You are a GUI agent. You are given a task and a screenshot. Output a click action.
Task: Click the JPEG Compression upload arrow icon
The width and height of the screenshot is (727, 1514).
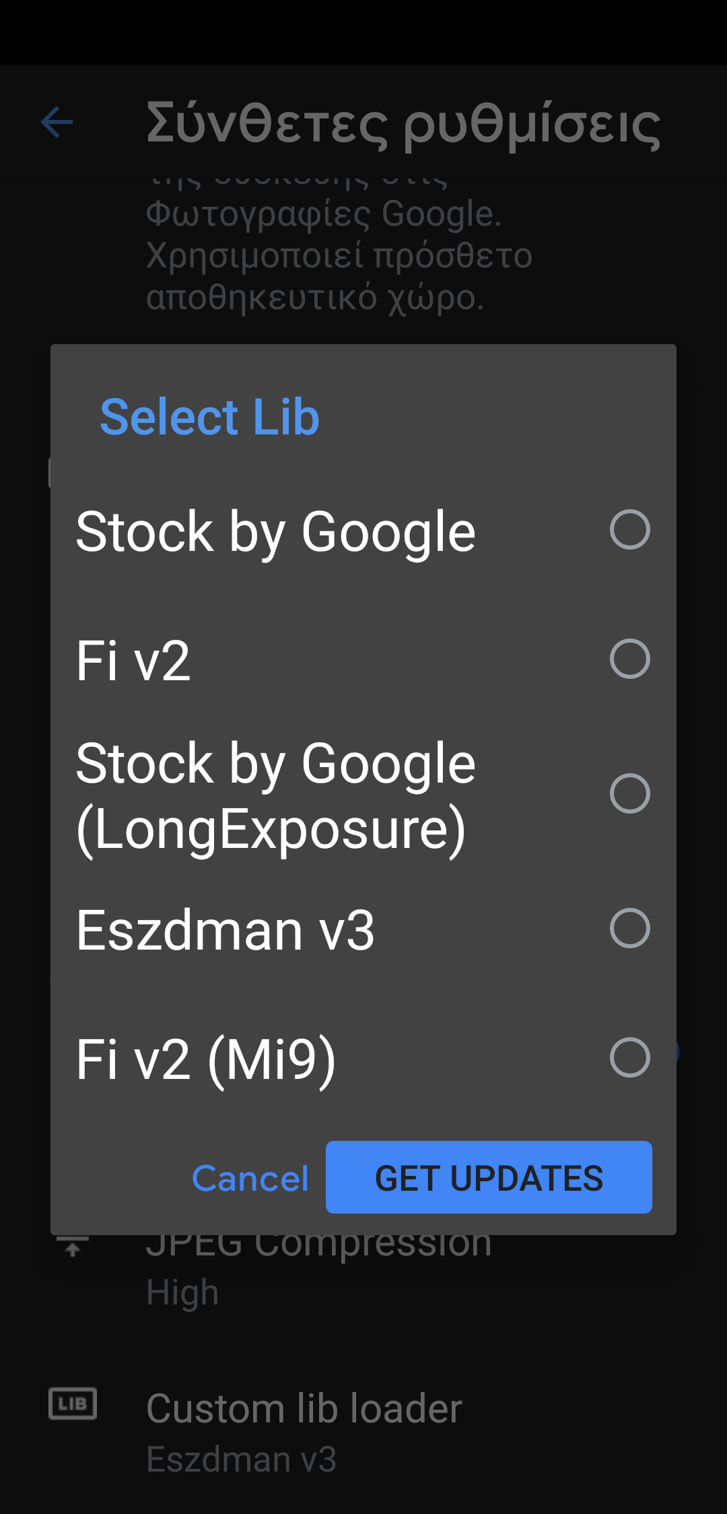point(73,1247)
